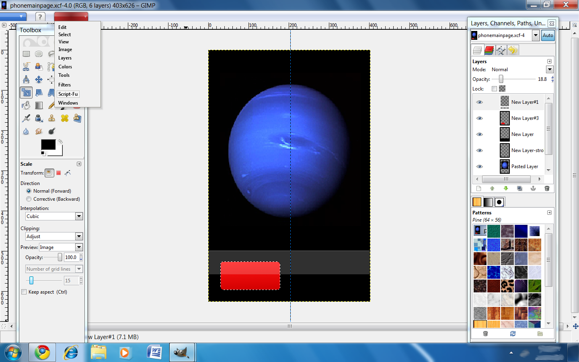Select Corrective (Backward) direction
The height and width of the screenshot is (362, 579).
(29, 199)
